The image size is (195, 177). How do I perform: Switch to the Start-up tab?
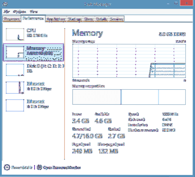point(75,19)
